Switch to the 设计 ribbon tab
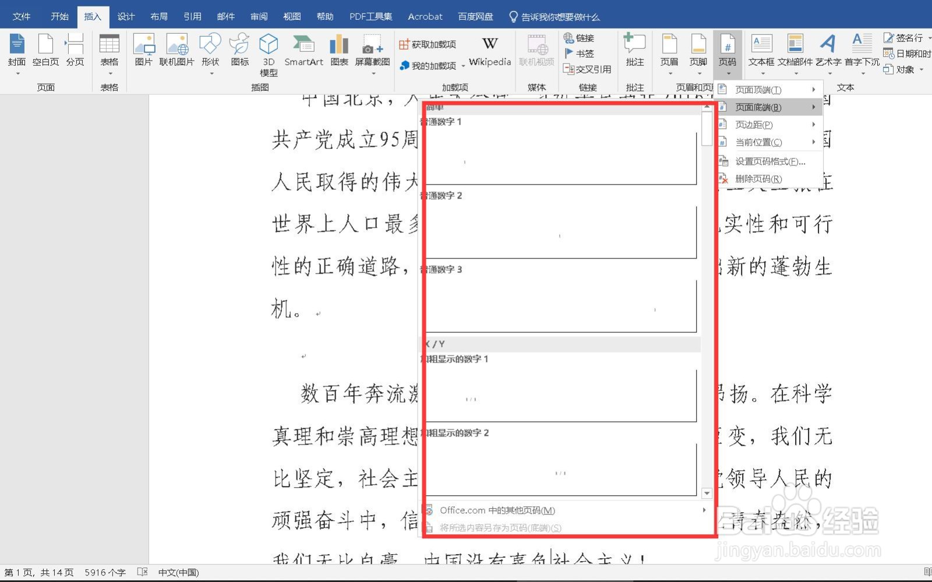Viewport: 932px width, 582px height. tap(126, 16)
